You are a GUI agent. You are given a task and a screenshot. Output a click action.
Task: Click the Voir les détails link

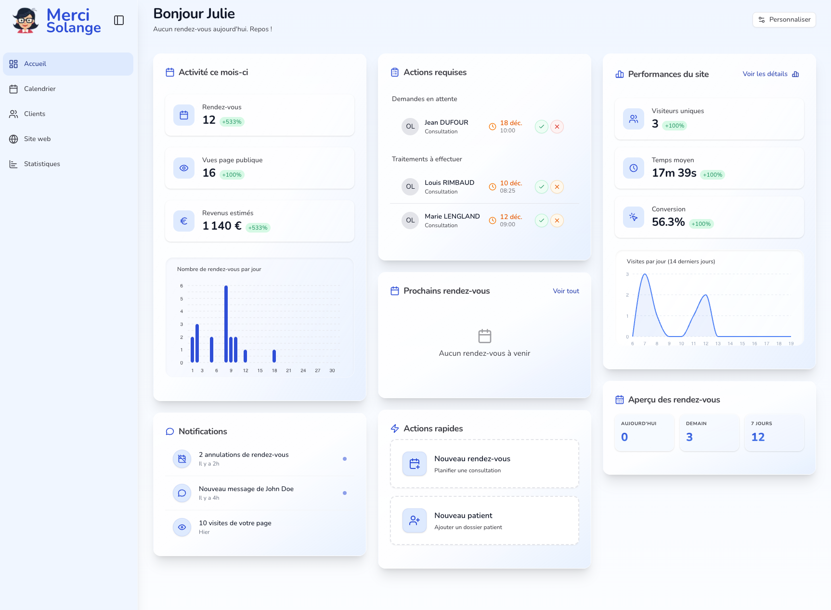770,74
